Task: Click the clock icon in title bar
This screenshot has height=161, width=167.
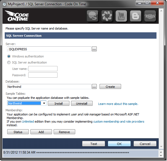Action: (4, 4)
